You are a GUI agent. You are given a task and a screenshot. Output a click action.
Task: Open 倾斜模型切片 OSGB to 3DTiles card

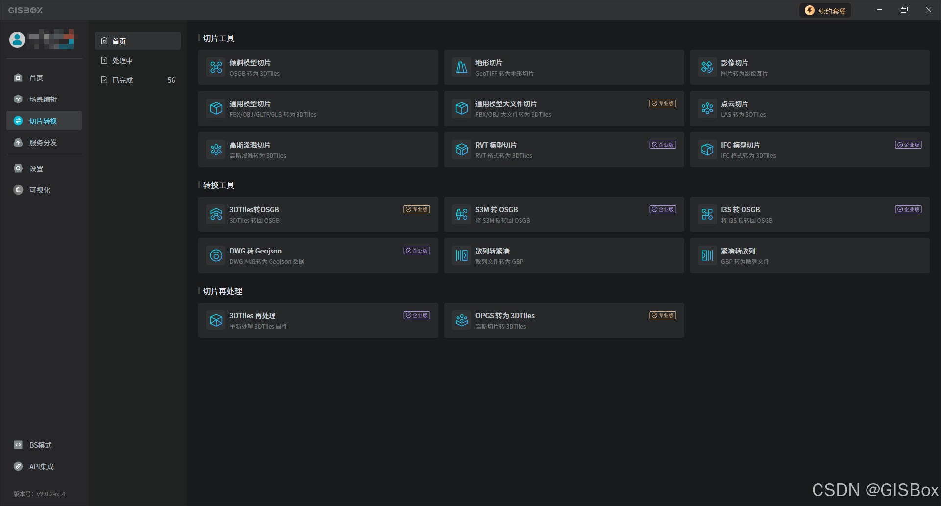(x=318, y=67)
